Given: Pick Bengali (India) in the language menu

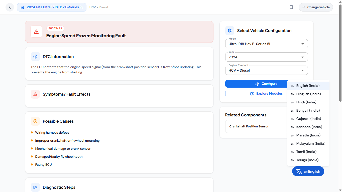Looking at the screenshot, I should tap(308, 110).
